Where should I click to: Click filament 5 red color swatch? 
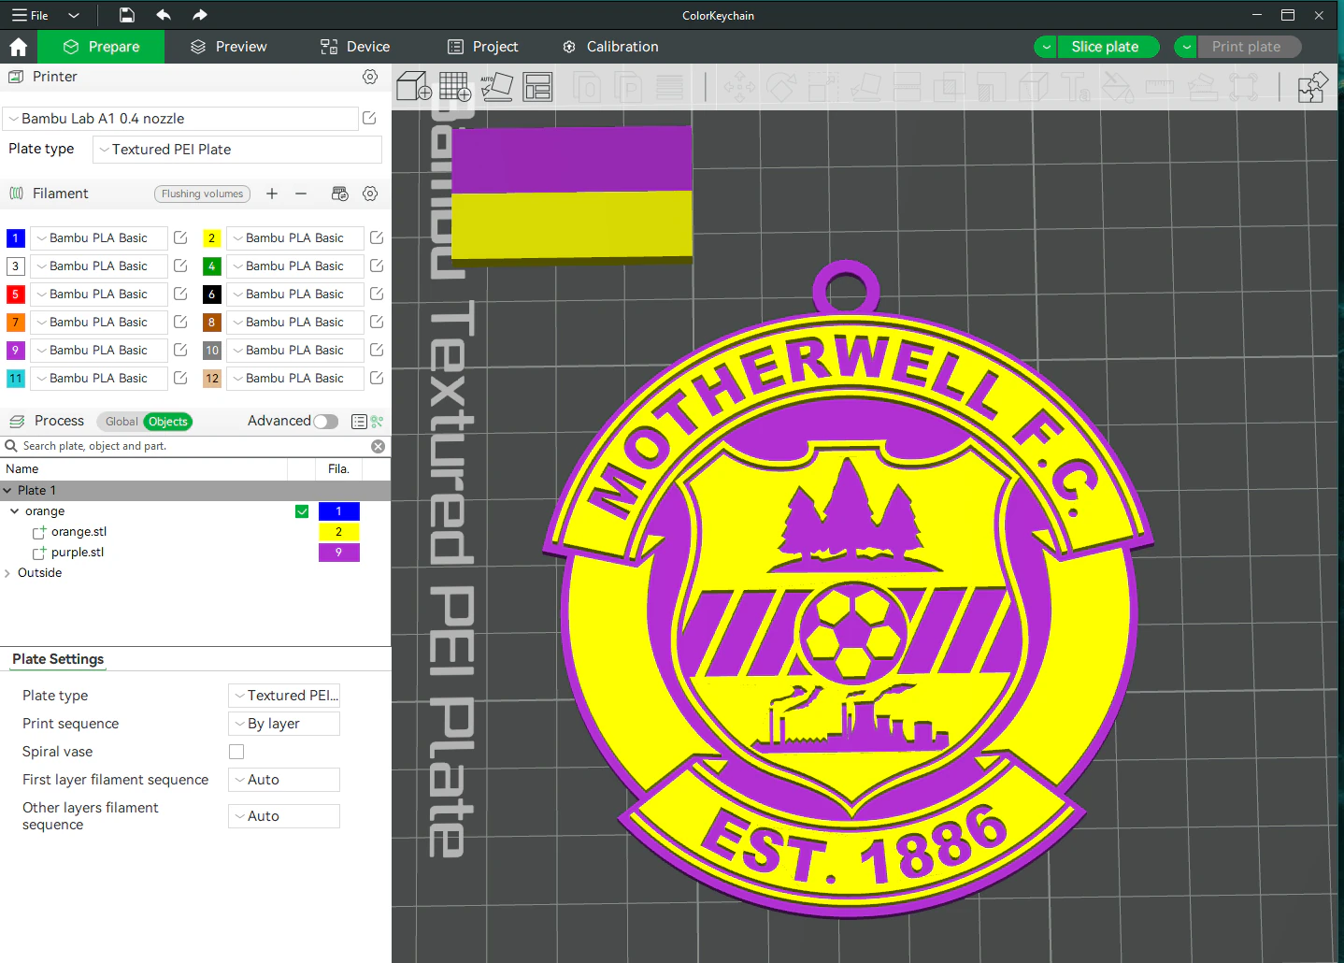coord(16,295)
